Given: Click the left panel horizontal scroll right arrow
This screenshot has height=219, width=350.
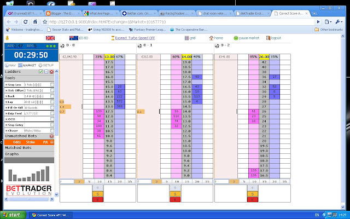Looking at the screenshot, I should pyautogui.click(x=52, y=199).
